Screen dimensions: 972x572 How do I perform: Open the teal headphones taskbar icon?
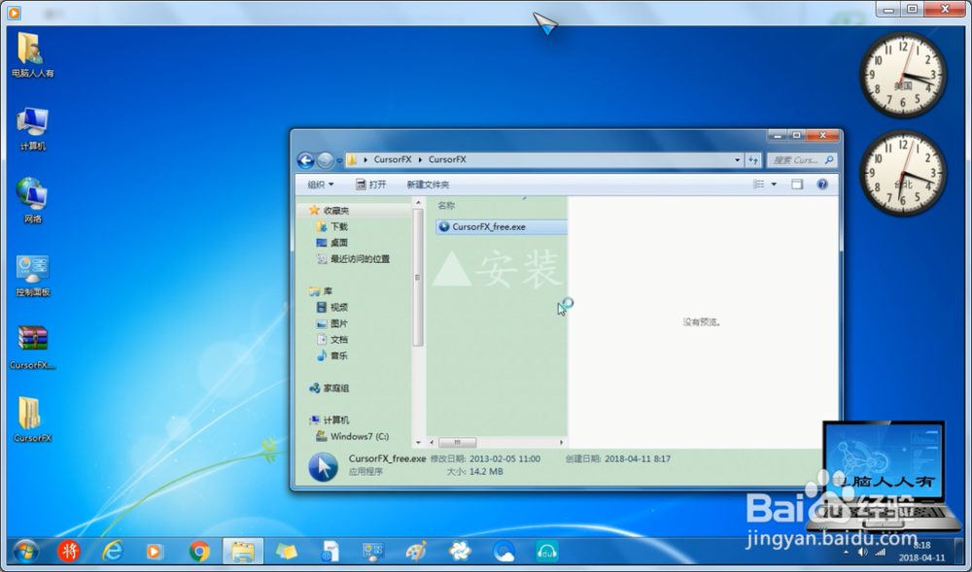pos(546,551)
